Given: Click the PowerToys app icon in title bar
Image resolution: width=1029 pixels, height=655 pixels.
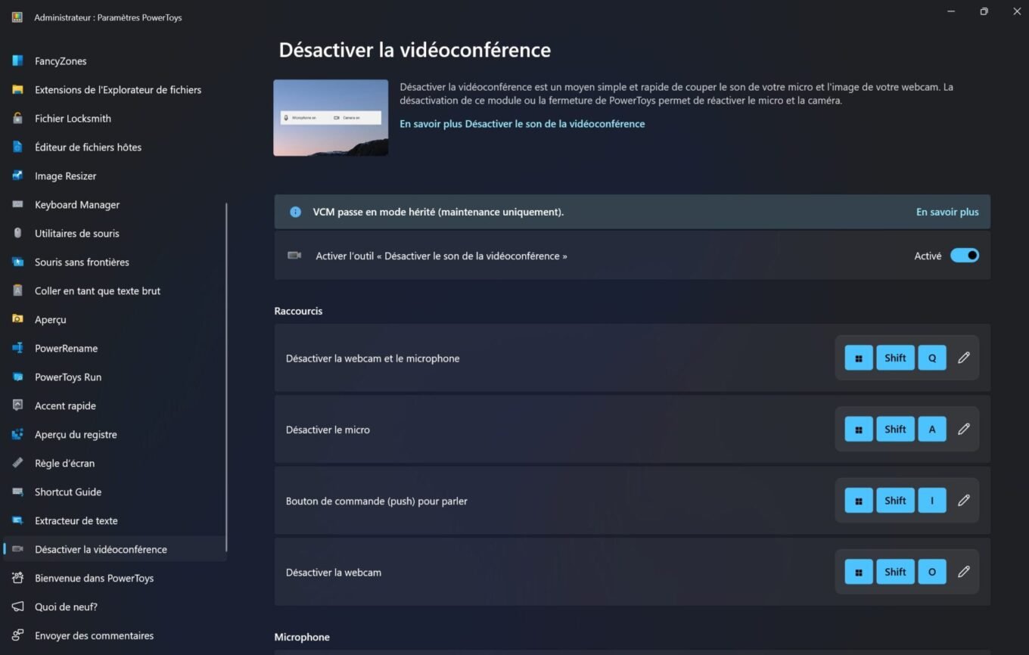Looking at the screenshot, I should pos(17,17).
